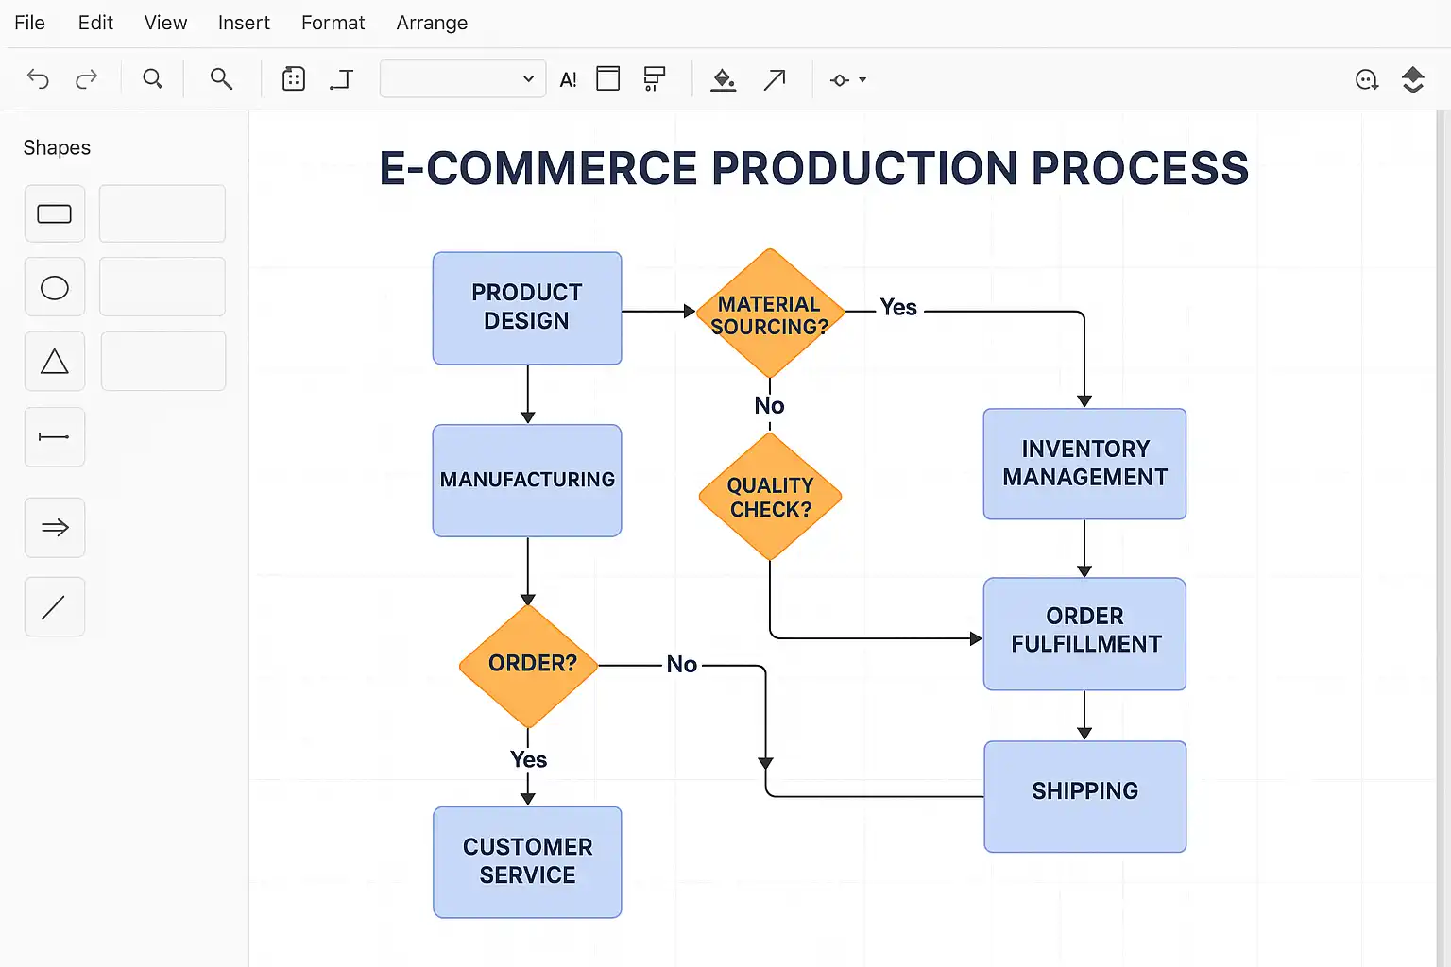Click the blank box beside the rectangle shape

click(162, 213)
